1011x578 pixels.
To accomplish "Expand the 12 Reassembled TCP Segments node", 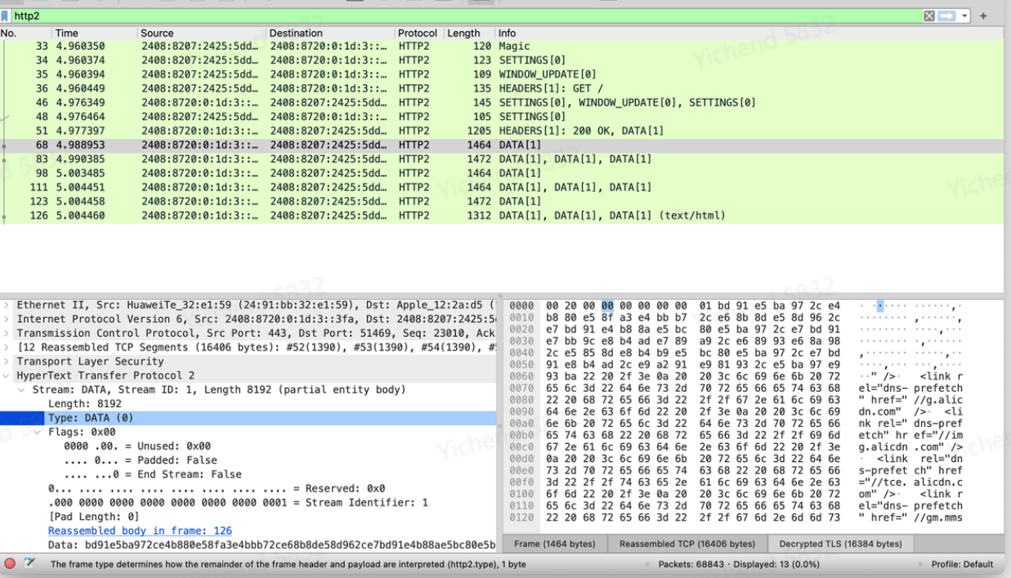I will (7, 347).
